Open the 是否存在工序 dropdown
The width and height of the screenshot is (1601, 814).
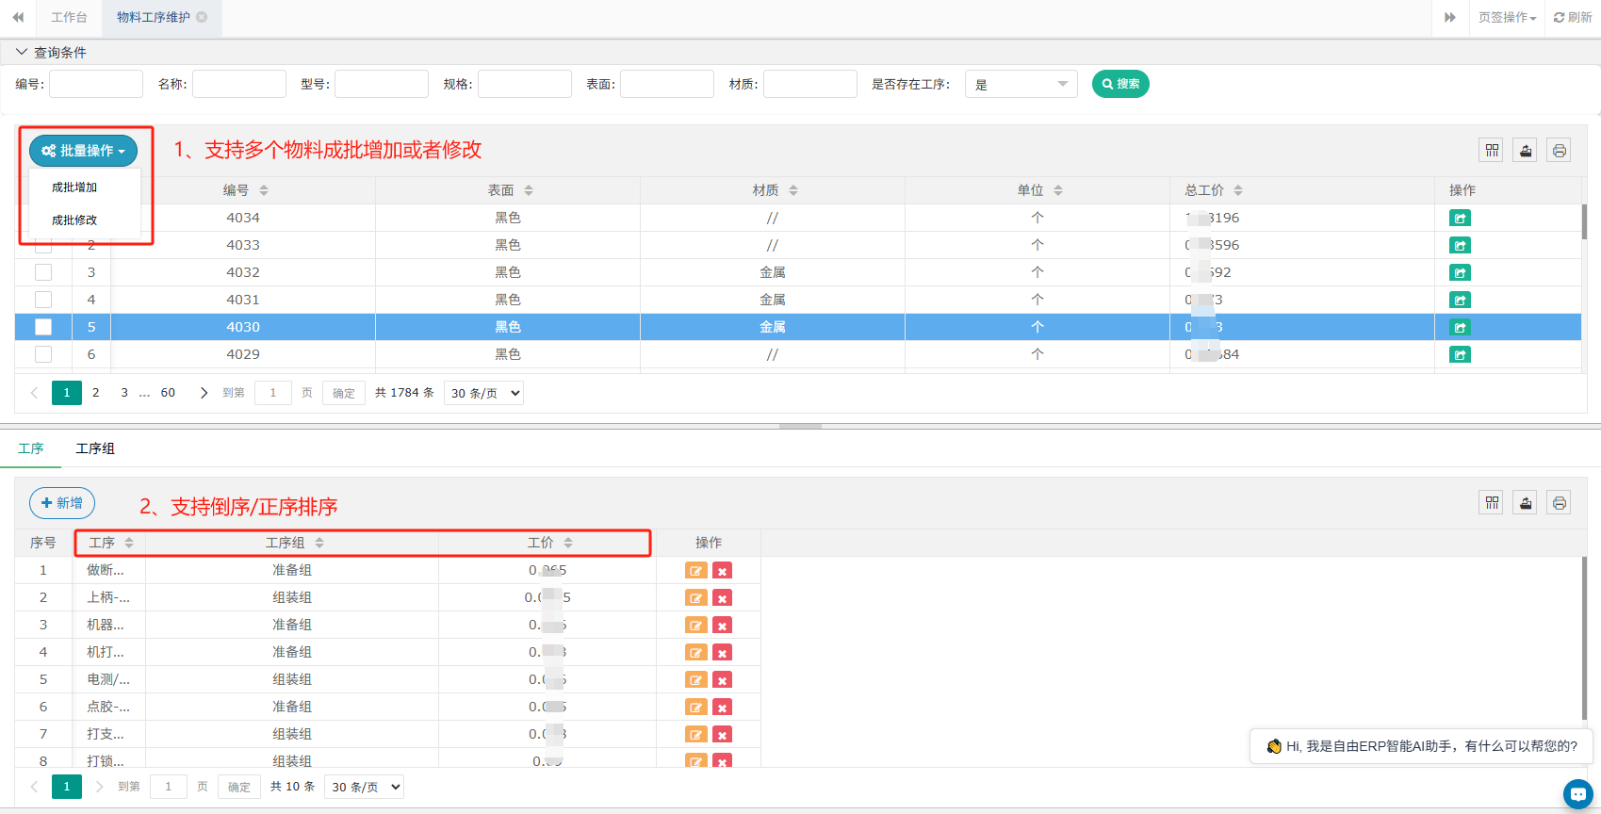[1021, 85]
